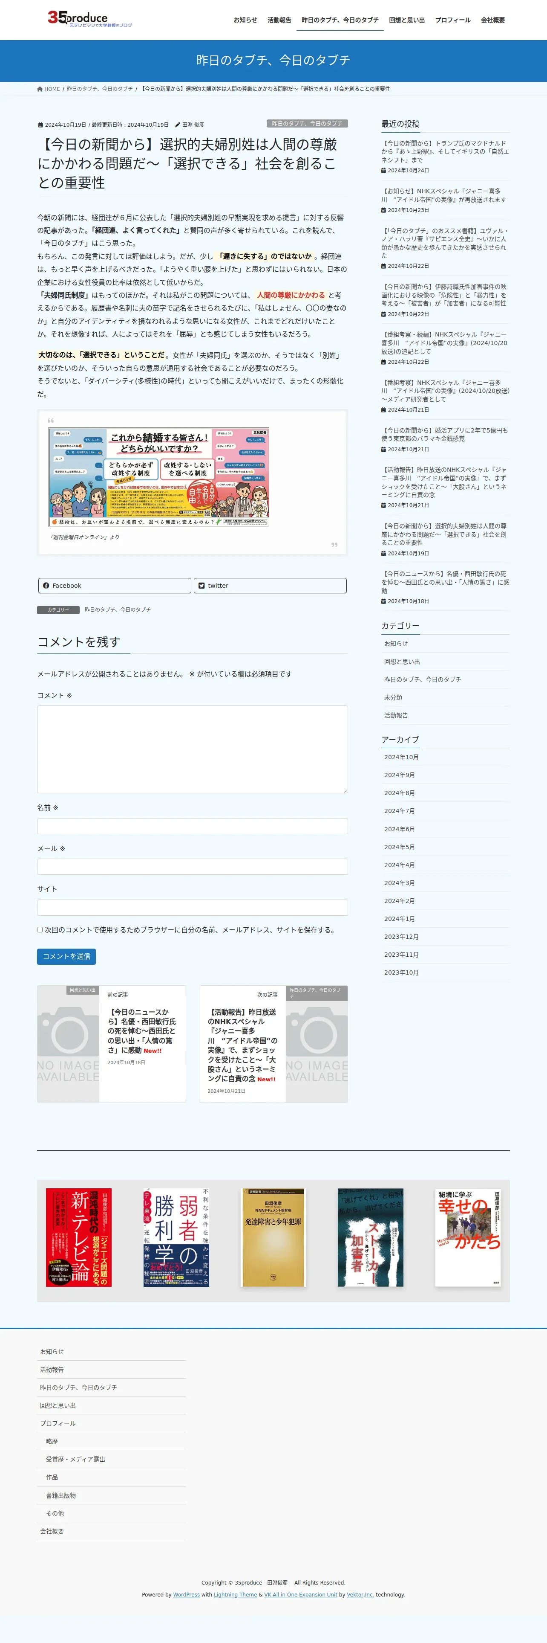Viewport: 547px width, 1643px height.
Task: Click the next article no-image thumbnail
Action: 317,1044
